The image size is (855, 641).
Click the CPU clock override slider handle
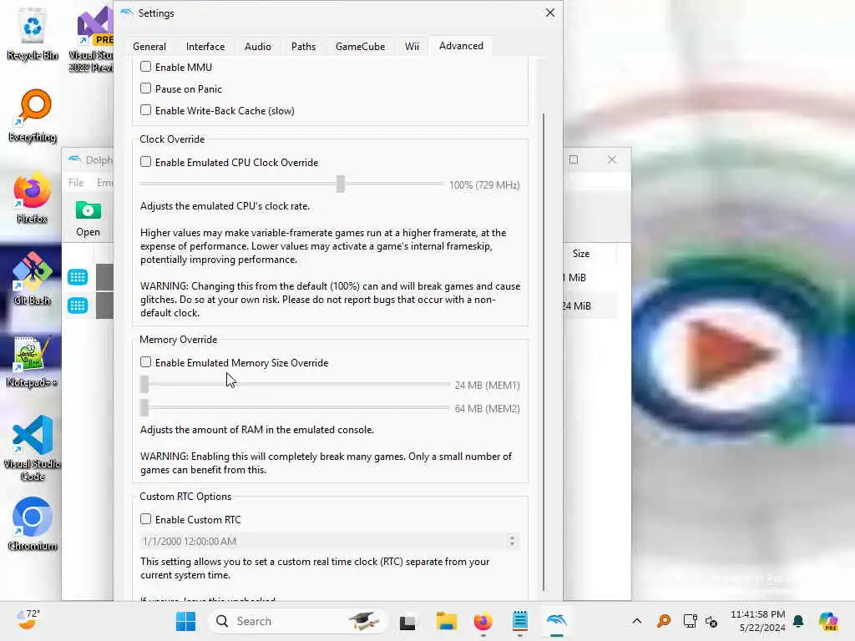coord(341,184)
